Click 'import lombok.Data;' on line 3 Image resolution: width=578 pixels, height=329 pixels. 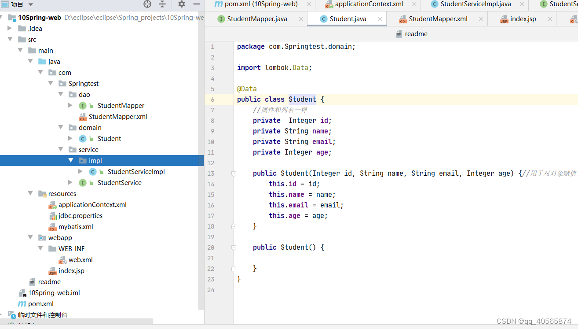coord(274,68)
